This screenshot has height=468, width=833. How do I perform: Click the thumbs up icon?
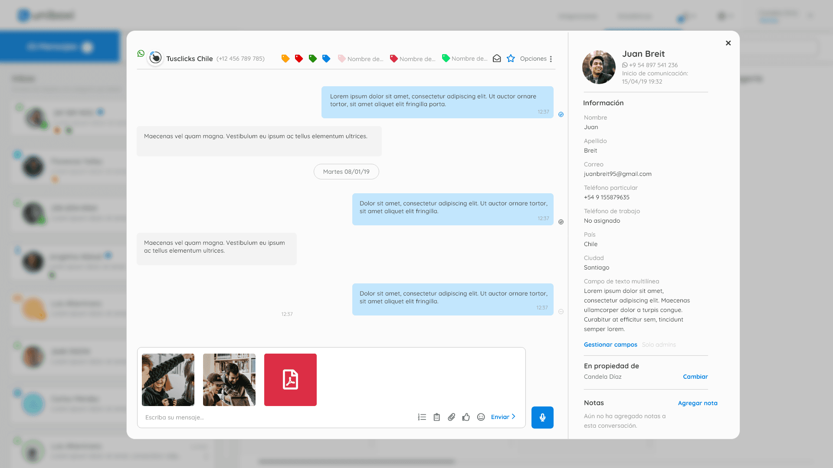pyautogui.click(x=466, y=417)
